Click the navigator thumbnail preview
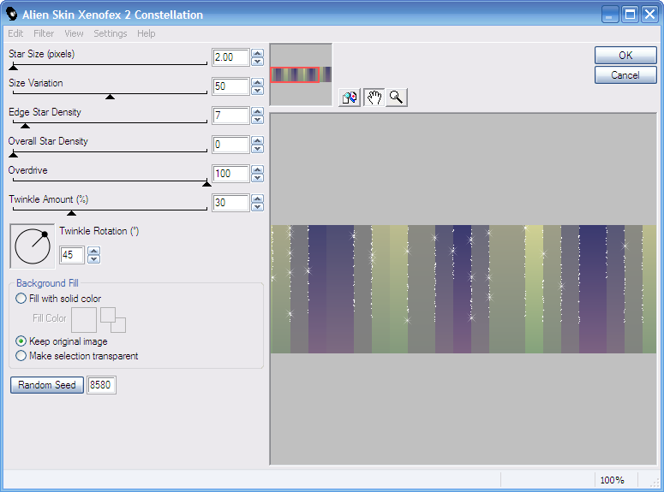Image resolution: width=664 pixels, height=492 pixels. click(301, 74)
